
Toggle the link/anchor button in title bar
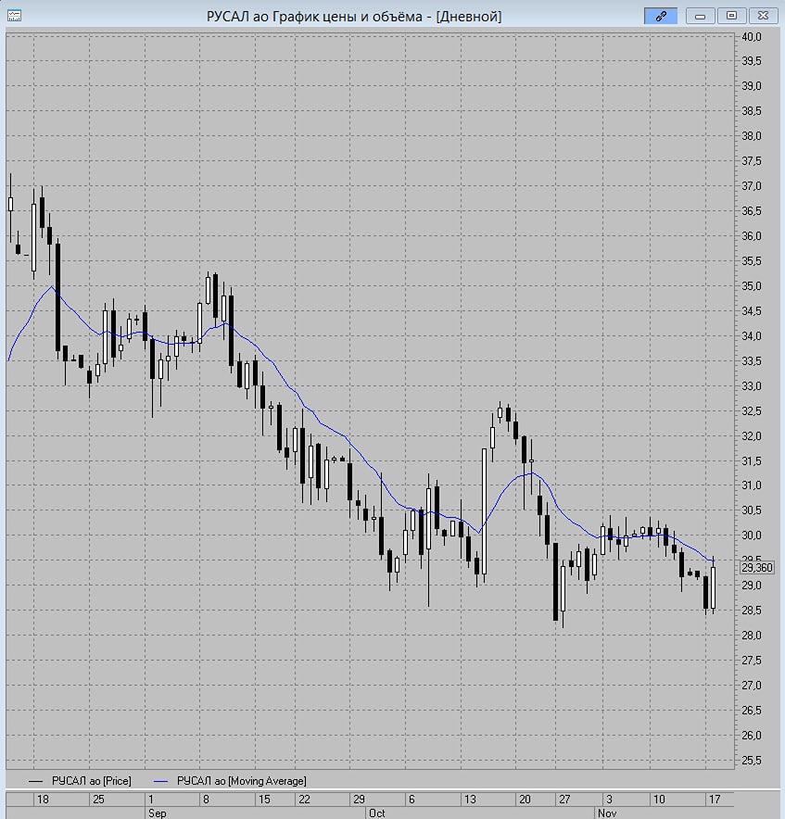[661, 16]
